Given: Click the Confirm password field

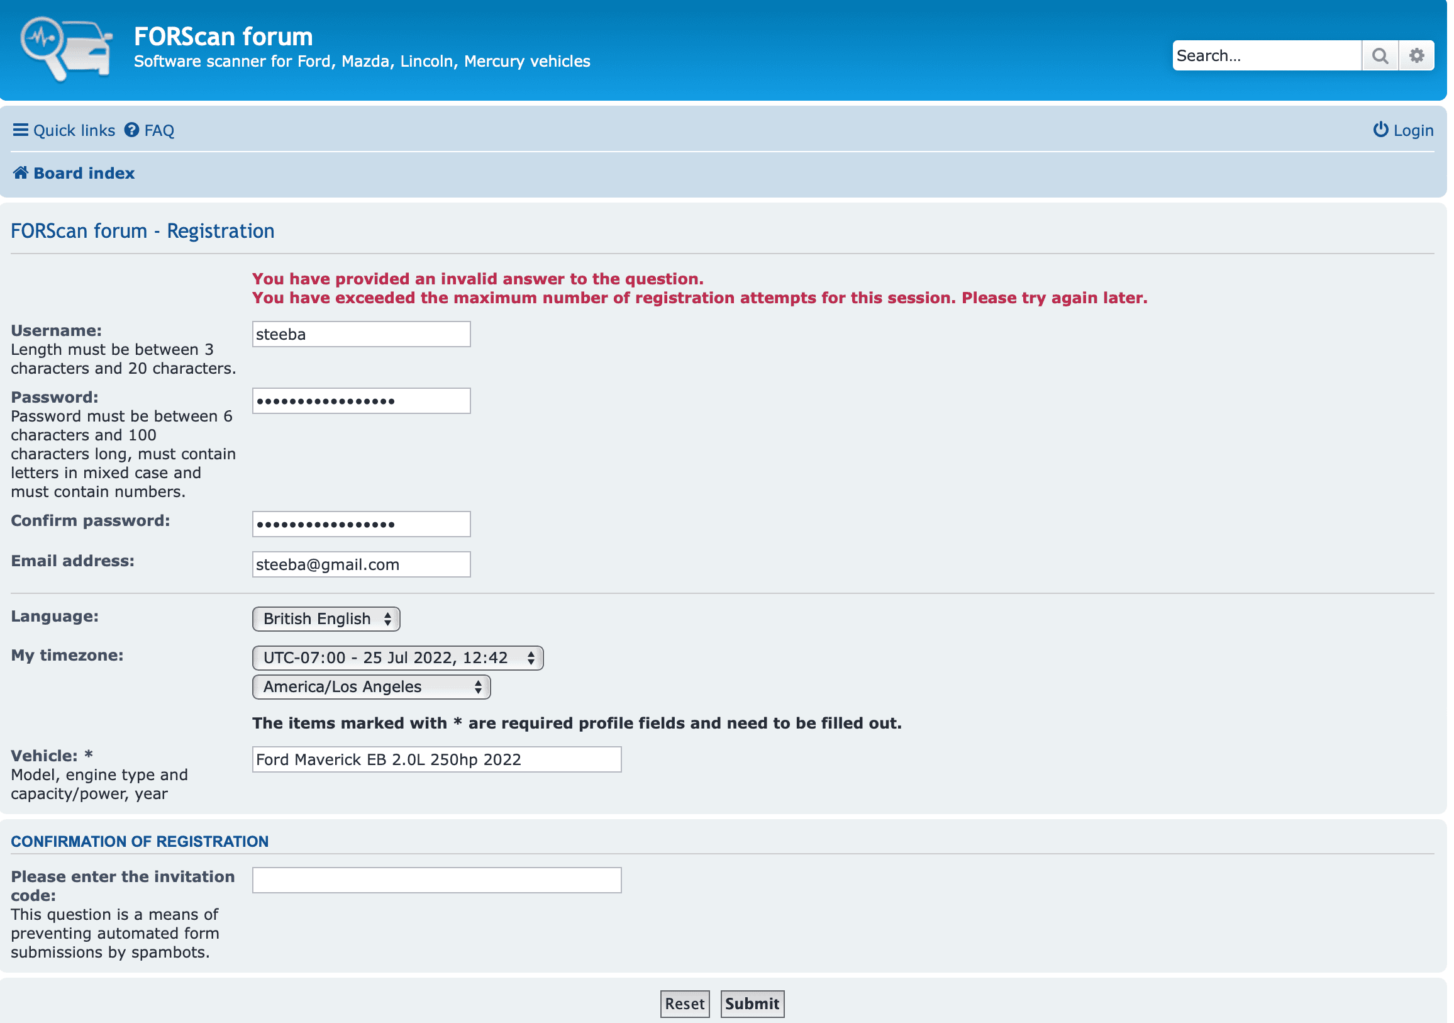Looking at the screenshot, I should coord(362,525).
